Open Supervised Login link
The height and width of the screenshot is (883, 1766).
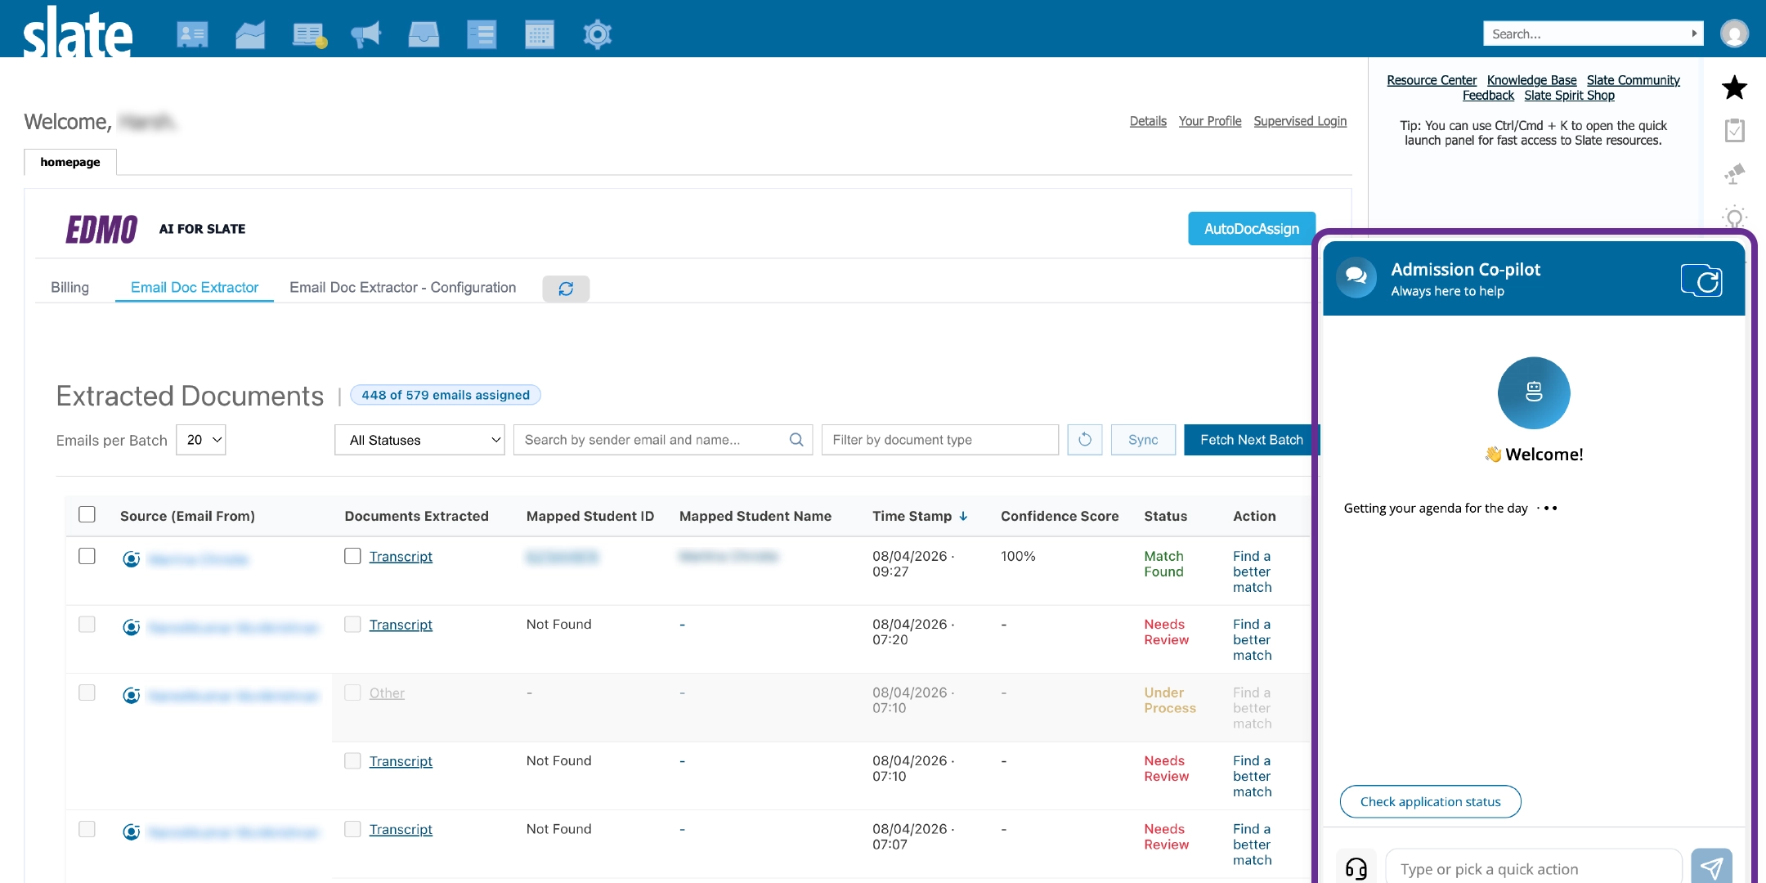click(1300, 121)
